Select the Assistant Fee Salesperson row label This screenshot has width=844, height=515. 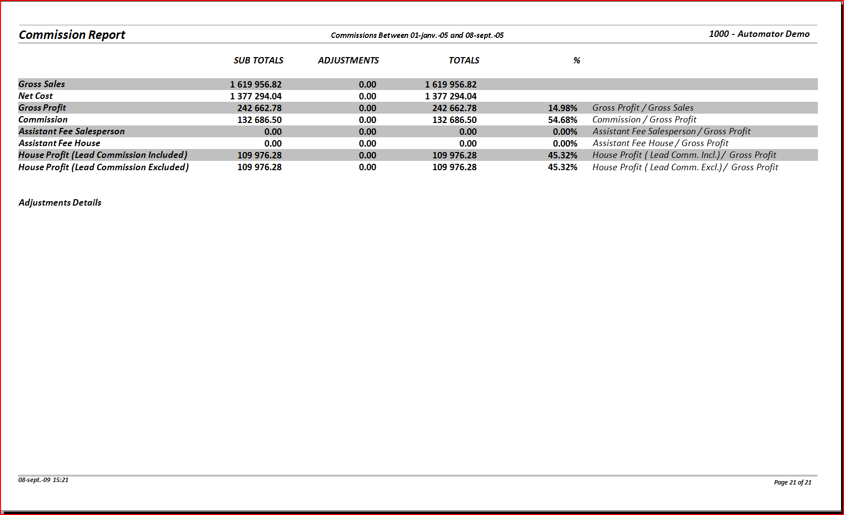(x=71, y=131)
